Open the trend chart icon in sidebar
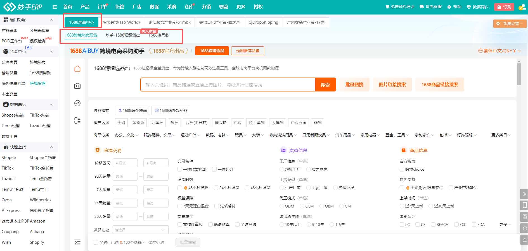This screenshot has height=251, width=528. coord(77,103)
